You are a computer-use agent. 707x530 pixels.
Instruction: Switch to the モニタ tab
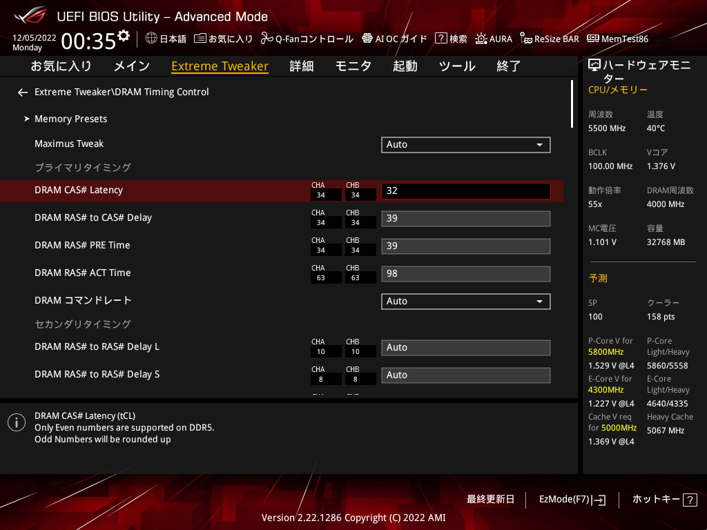click(x=353, y=66)
